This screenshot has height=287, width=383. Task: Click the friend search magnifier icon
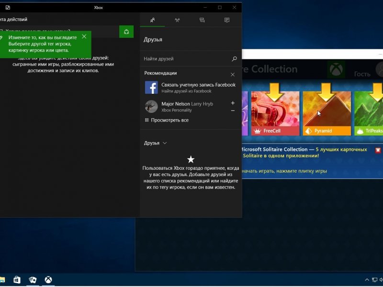pos(234,58)
